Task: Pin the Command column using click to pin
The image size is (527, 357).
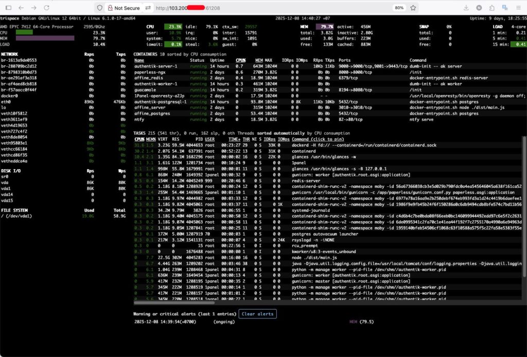Action: pyautogui.click(x=318, y=139)
